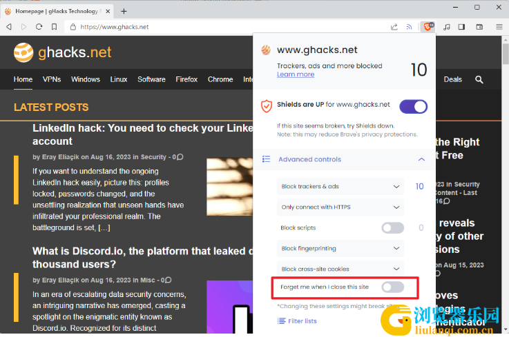Open the LinkedIn hack article headline

[142, 134]
